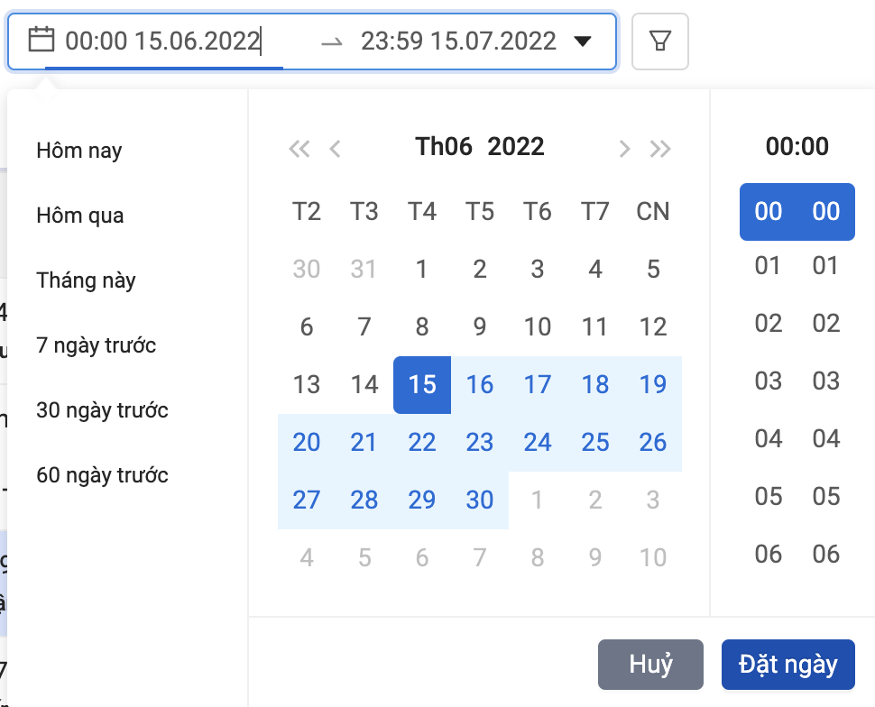The height and width of the screenshot is (707, 875).
Task: Click the arrow between the date fields
Action: [334, 40]
